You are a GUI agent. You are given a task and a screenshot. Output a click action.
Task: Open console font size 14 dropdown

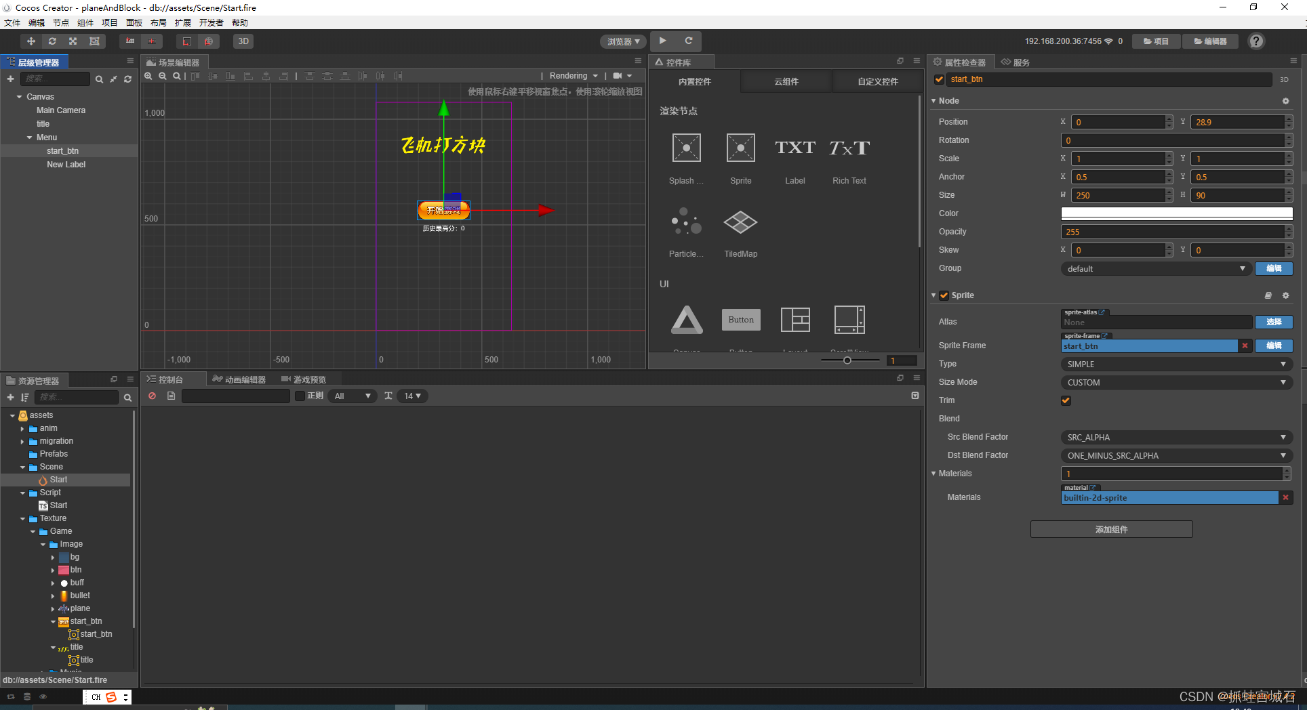[x=413, y=396]
